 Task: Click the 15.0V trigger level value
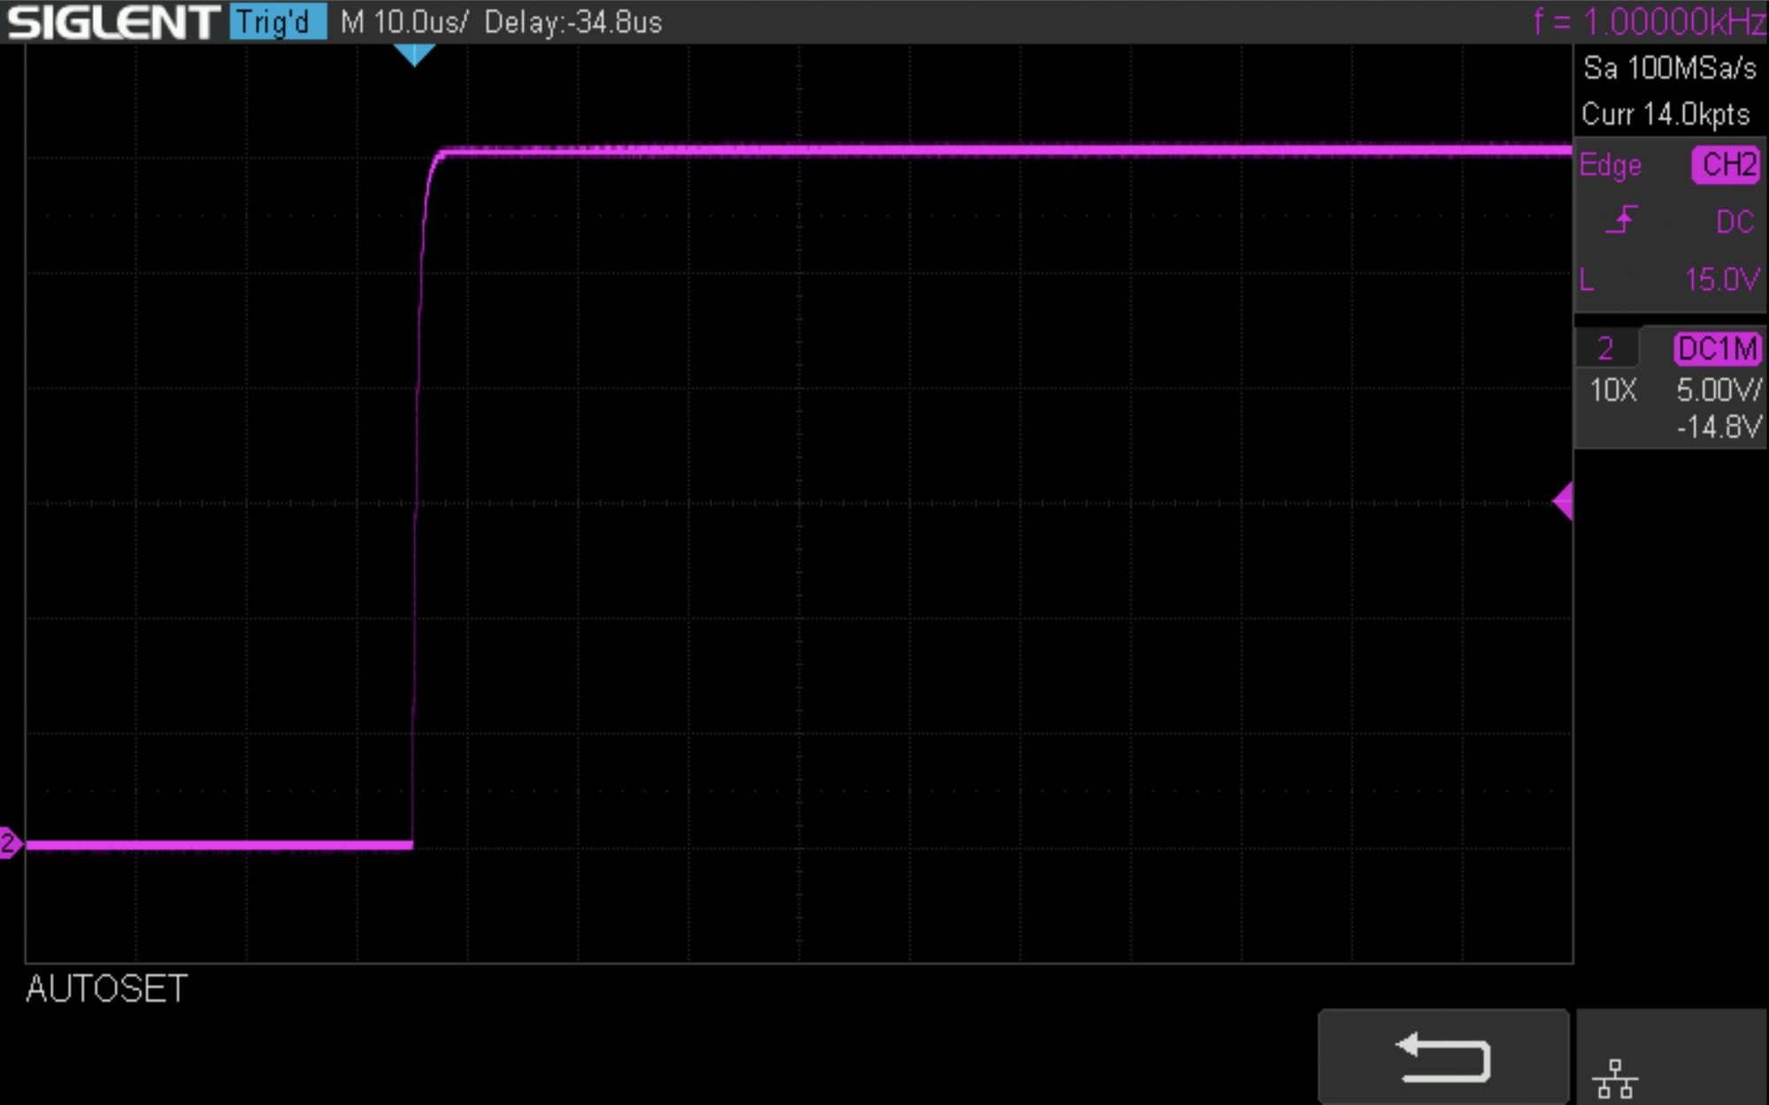[x=1720, y=280]
